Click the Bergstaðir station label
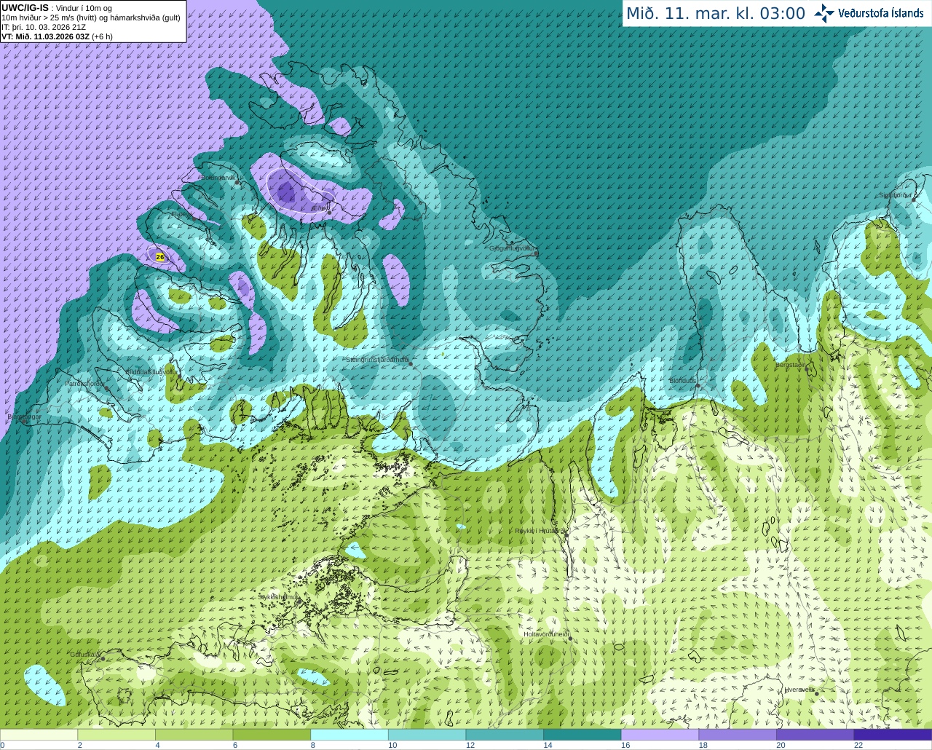This screenshot has height=750, width=932. tap(790, 365)
